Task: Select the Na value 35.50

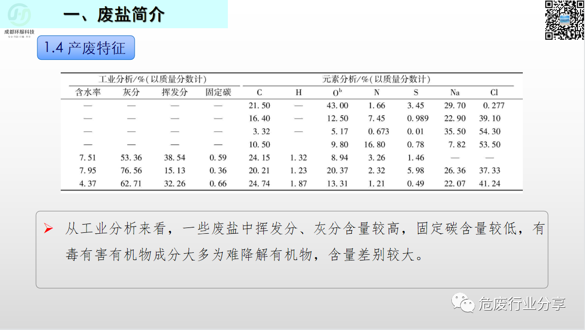Action: 455,132
